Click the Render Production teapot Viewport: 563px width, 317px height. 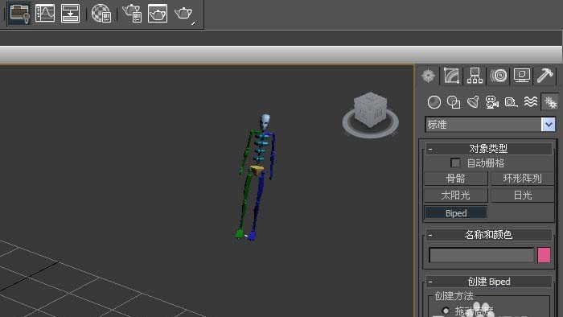click(183, 14)
